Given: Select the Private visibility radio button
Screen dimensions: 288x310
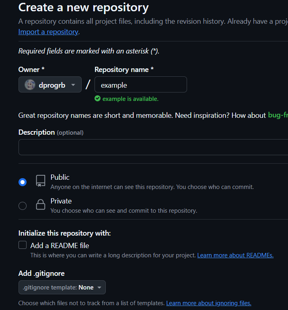Looking at the screenshot, I should 23,206.
